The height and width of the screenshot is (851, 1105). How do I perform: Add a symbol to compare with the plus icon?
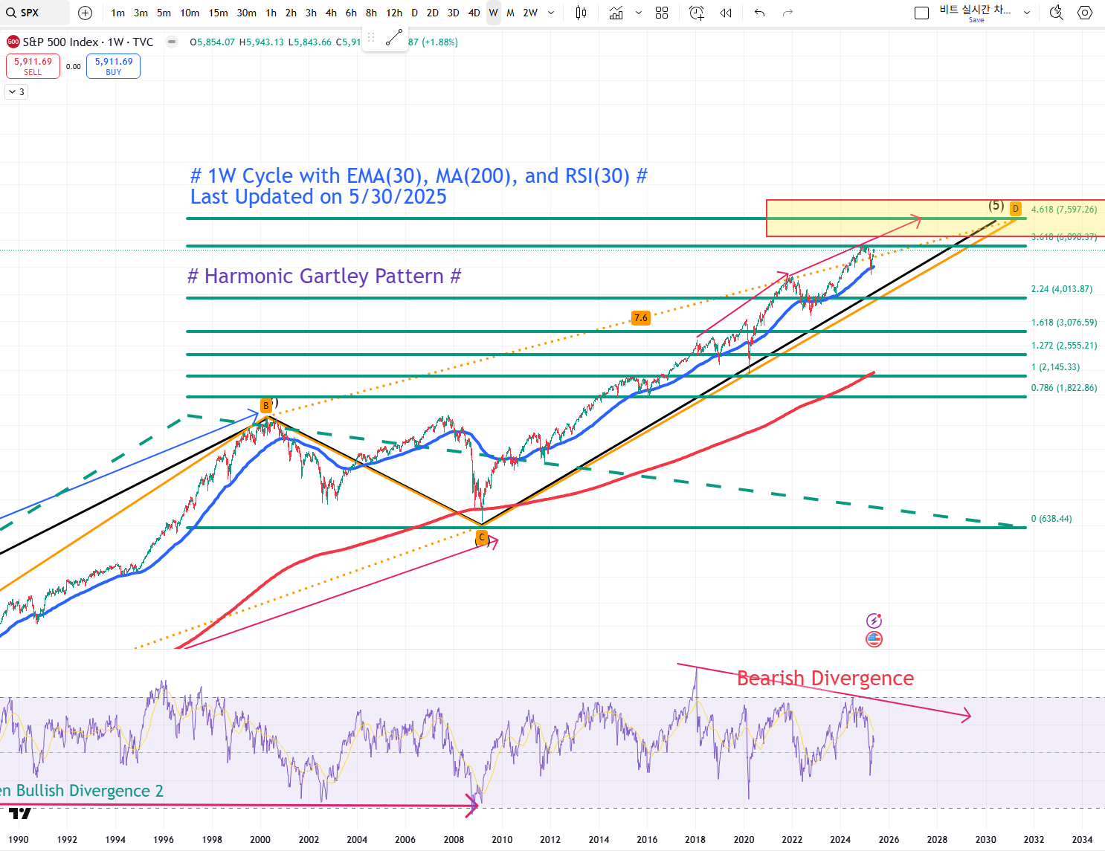click(x=86, y=13)
